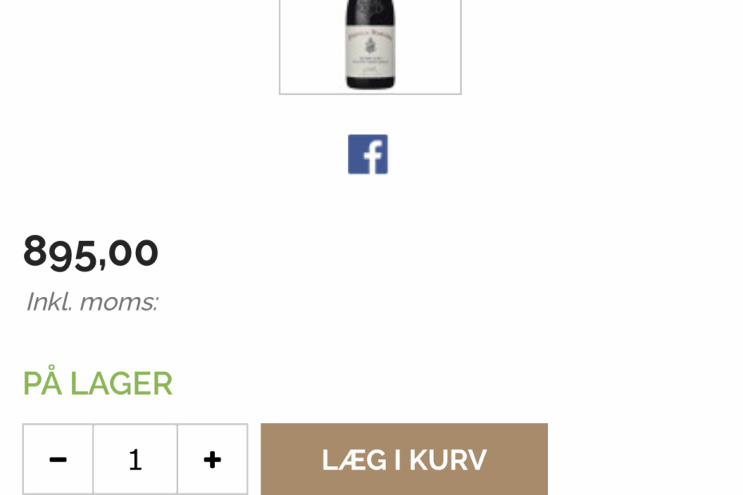Tap the minus icon beside quantity
Screen dimensions: 743x495
click(58, 460)
